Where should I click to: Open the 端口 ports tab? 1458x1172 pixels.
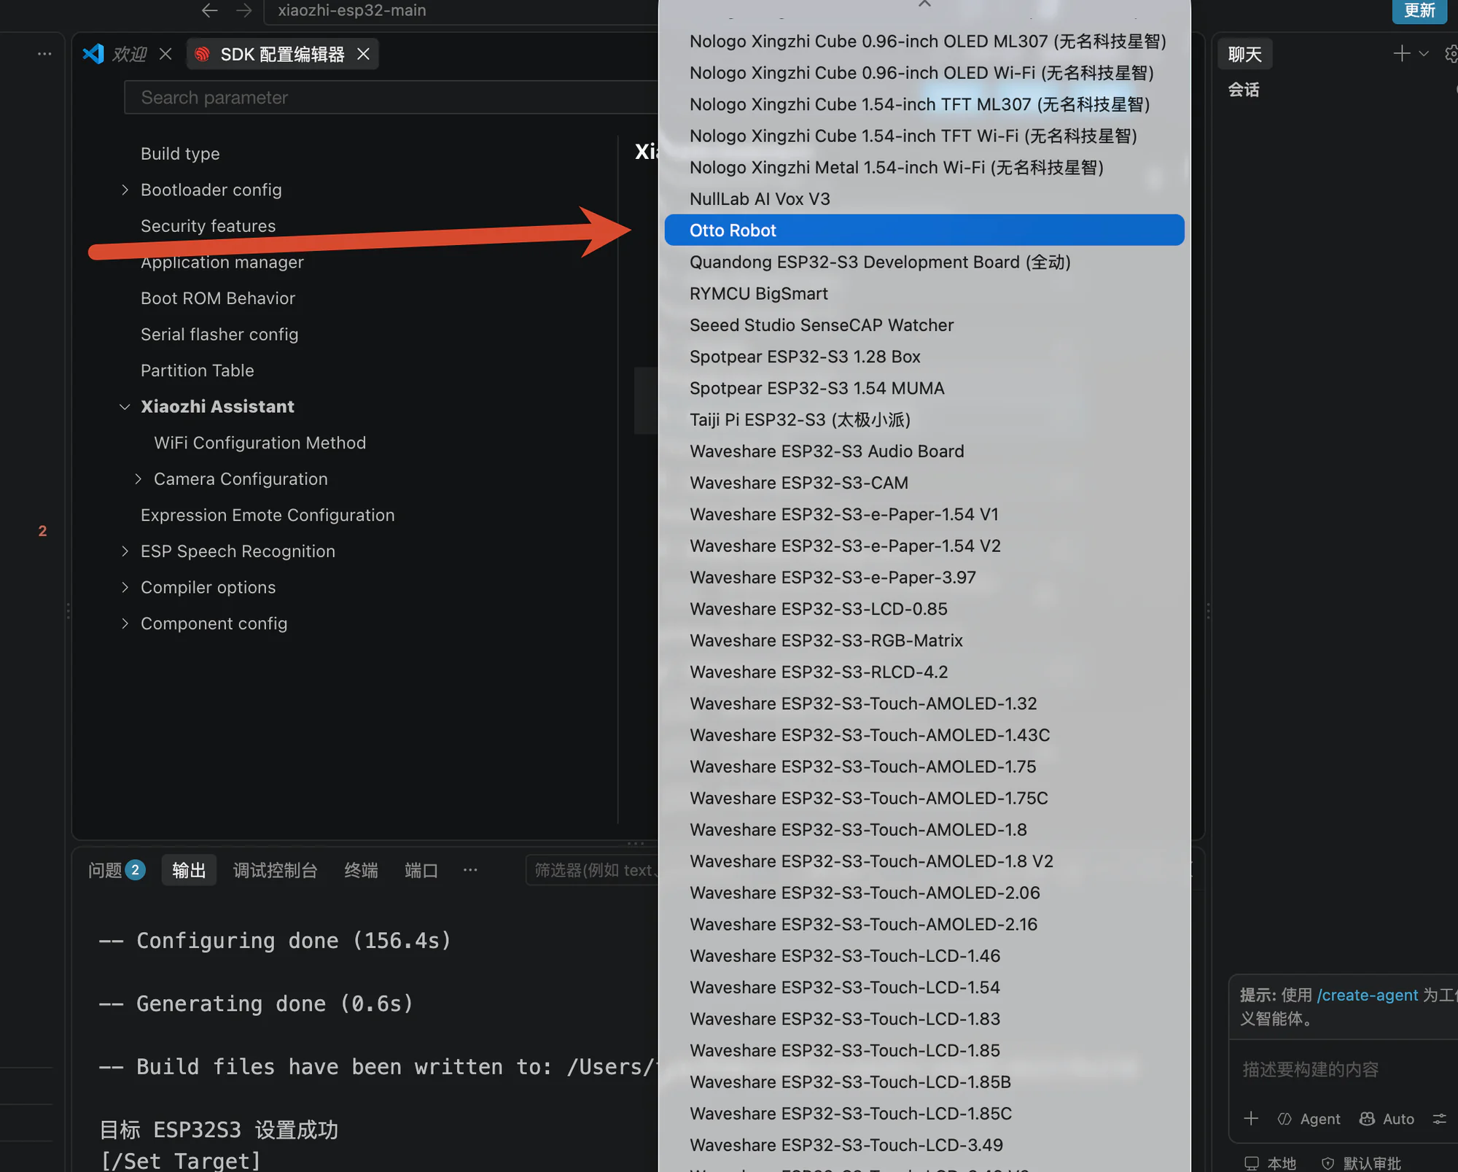[421, 870]
